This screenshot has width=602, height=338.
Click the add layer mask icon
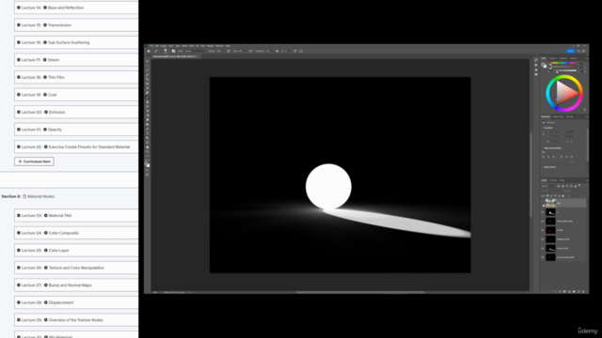tap(564, 292)
